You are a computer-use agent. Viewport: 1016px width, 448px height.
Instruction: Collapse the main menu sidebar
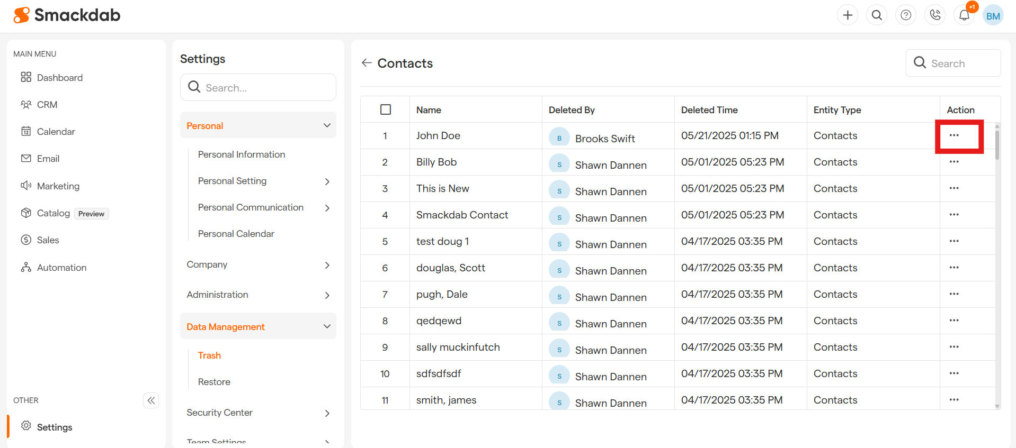[151, 400]
